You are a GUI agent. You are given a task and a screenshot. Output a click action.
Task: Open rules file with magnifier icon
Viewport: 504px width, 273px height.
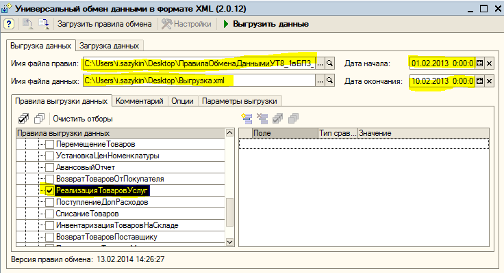(x=329, y=63)
